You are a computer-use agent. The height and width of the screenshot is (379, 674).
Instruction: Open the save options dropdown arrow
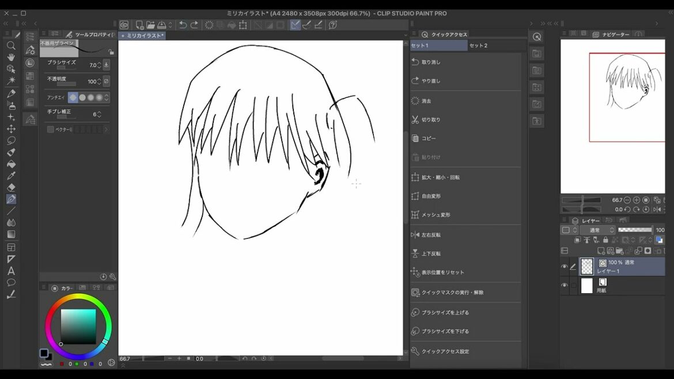pos(171,25)
